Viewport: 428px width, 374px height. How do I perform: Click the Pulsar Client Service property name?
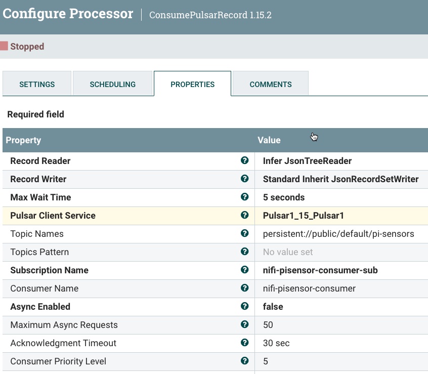(x=53, y=216)
